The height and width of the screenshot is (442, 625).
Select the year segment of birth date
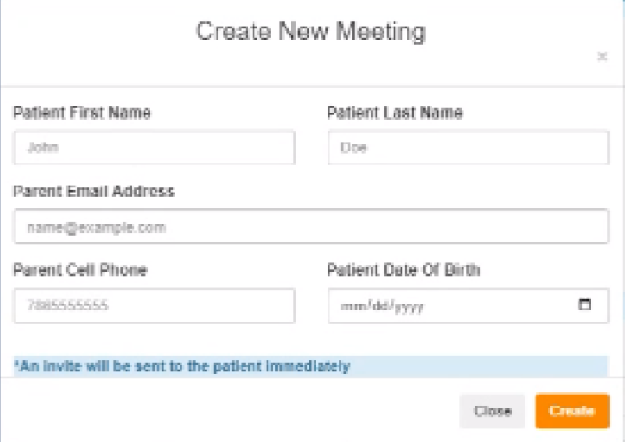tap(409, 306)
